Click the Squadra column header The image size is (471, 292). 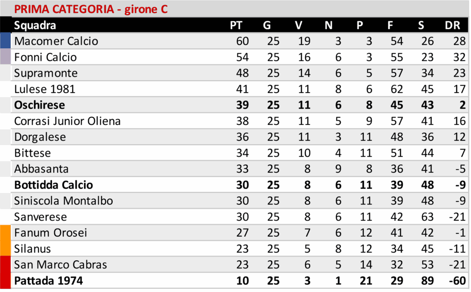[35, 25]
